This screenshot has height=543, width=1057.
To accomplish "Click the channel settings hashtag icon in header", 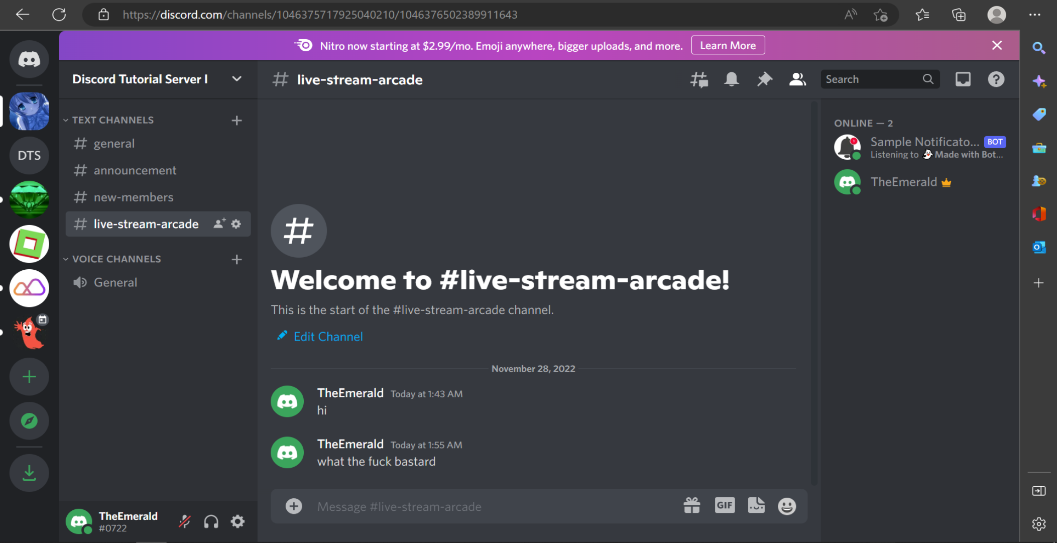I will [x=698, y=78].
